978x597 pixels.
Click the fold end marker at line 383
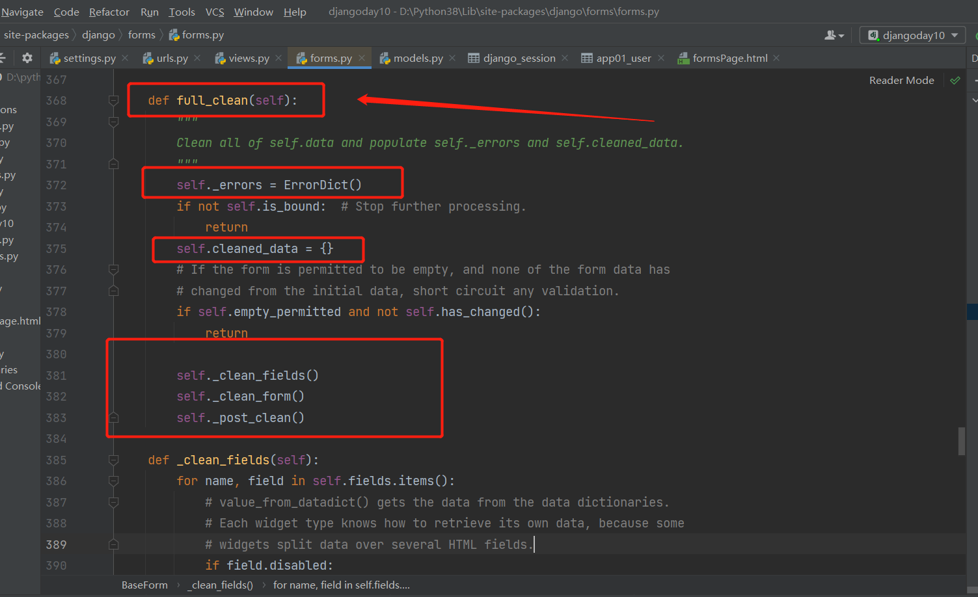113,418
